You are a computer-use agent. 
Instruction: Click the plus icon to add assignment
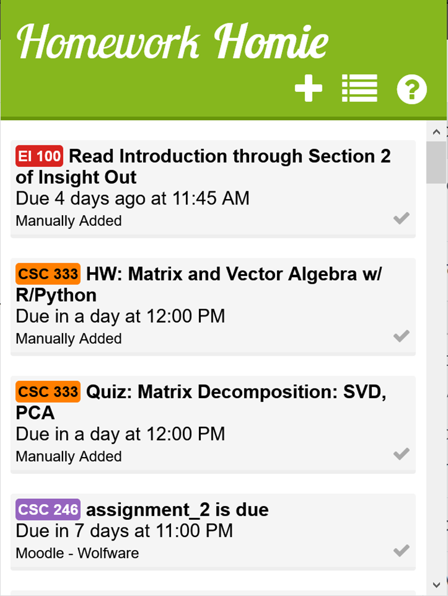[308, 88]
